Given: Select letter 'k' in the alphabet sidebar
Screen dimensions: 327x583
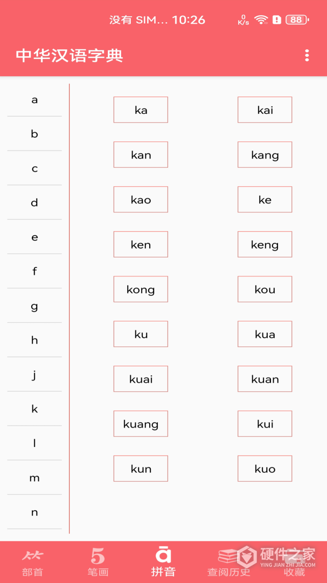Looking at the screenshot, I should (34, 409).
